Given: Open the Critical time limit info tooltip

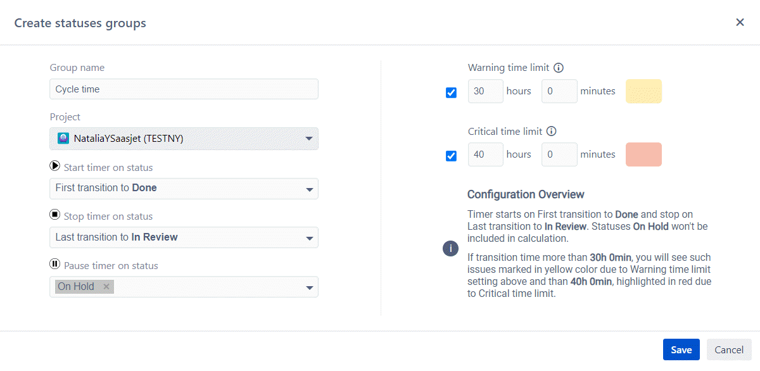Looking at the screenshot, I should click(x=551, y=132).
